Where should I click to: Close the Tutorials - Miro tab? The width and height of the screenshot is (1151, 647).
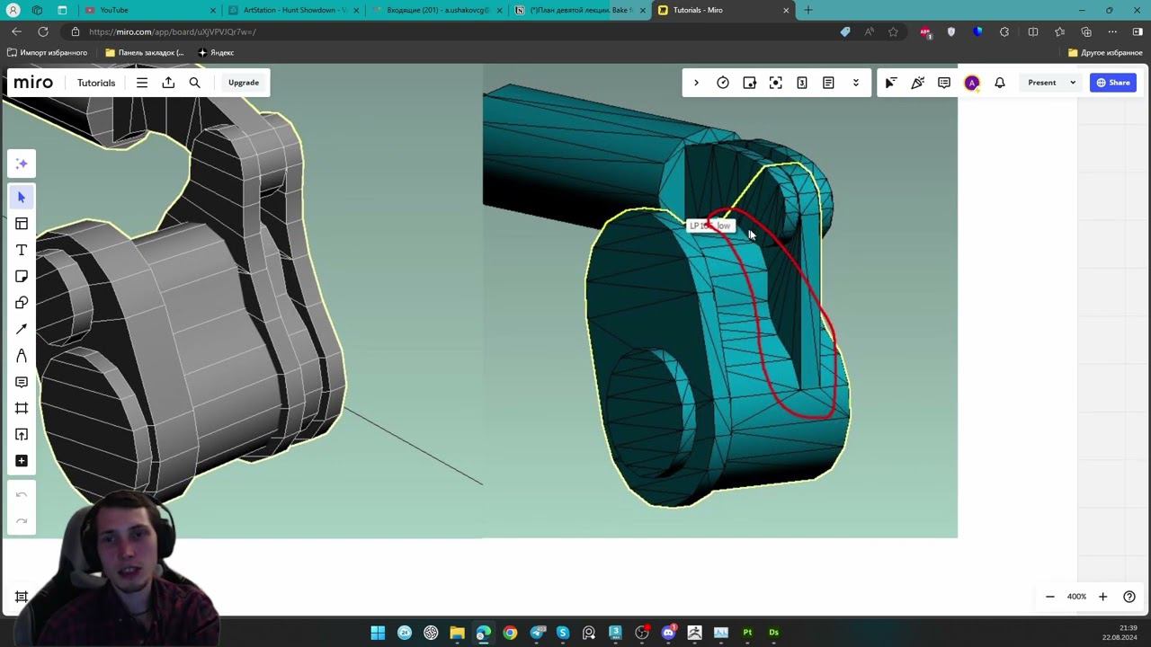point(786,10)
